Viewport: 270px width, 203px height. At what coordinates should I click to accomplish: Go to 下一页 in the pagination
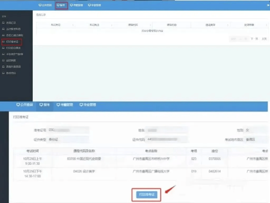[254, 39]
